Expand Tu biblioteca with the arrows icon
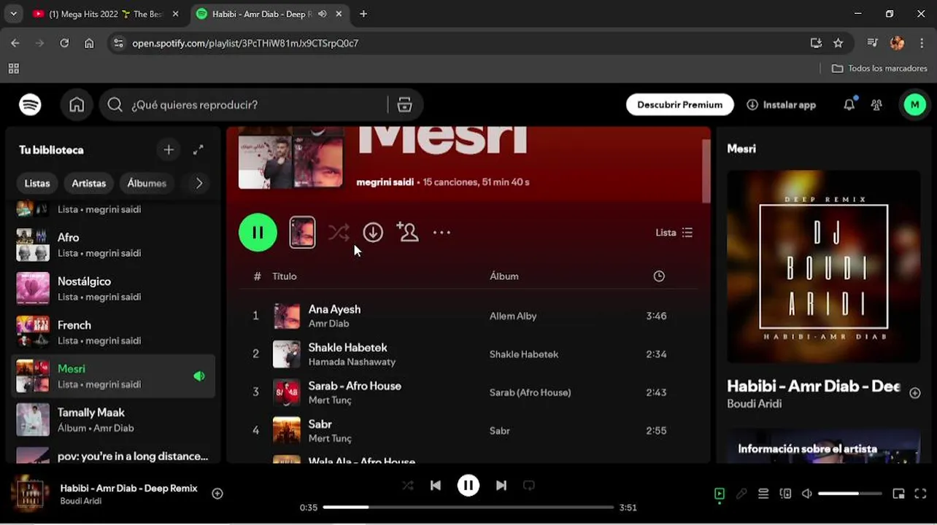The height and width of the screenshot is (525, 937). (198, 149)
